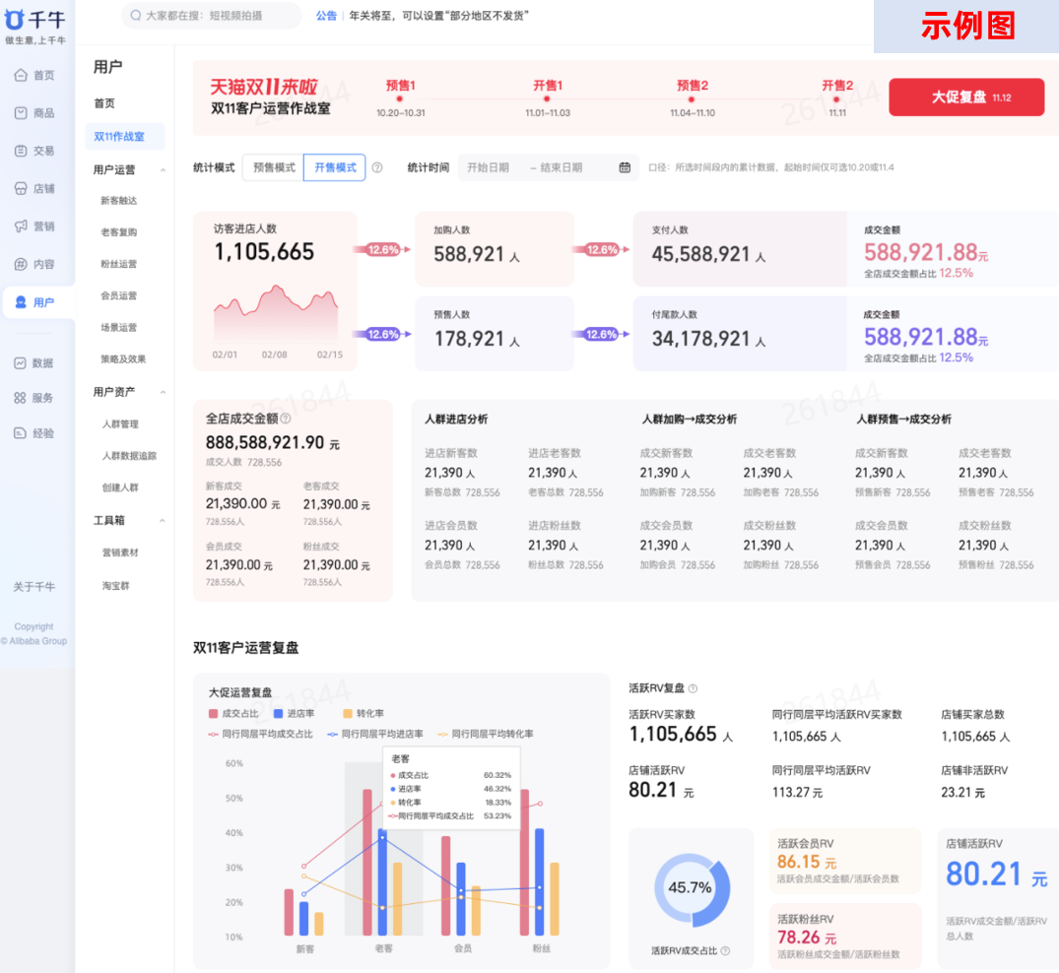Image resolution: width=1059 pixels, height=973 pixels.
Task: Select 开售模式 statistics mode
Action: click(x=335, y=167)
